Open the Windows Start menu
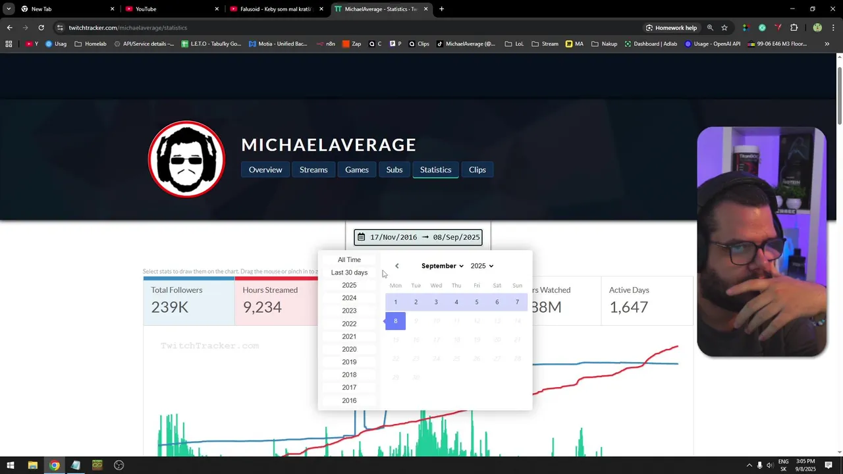This screenshot has height=474, width=843. 11,465
